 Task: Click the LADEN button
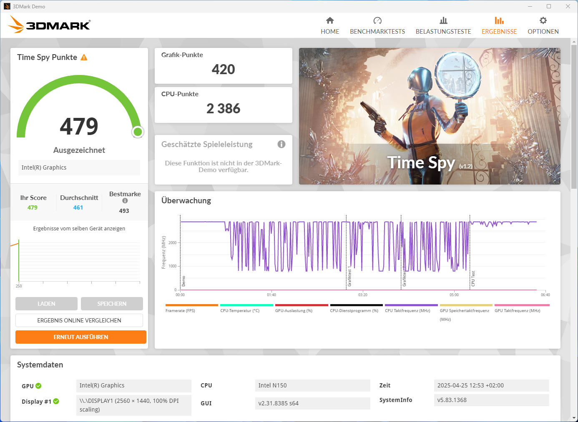46,304
